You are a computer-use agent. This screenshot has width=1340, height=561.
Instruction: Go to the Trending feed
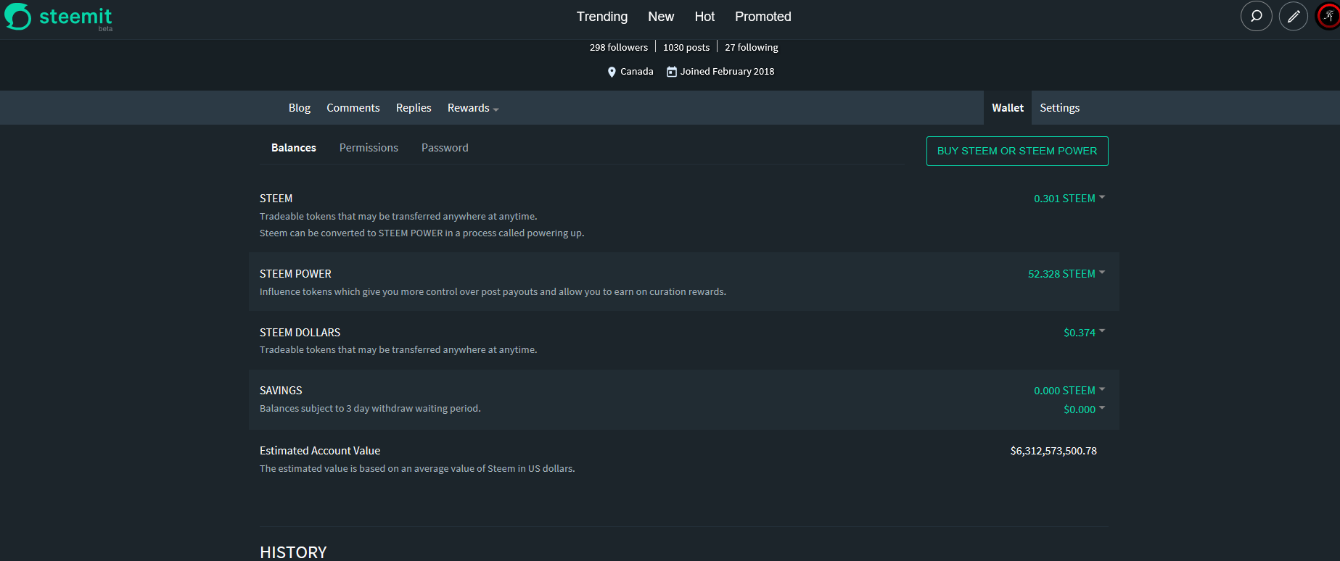pos(602,17)
